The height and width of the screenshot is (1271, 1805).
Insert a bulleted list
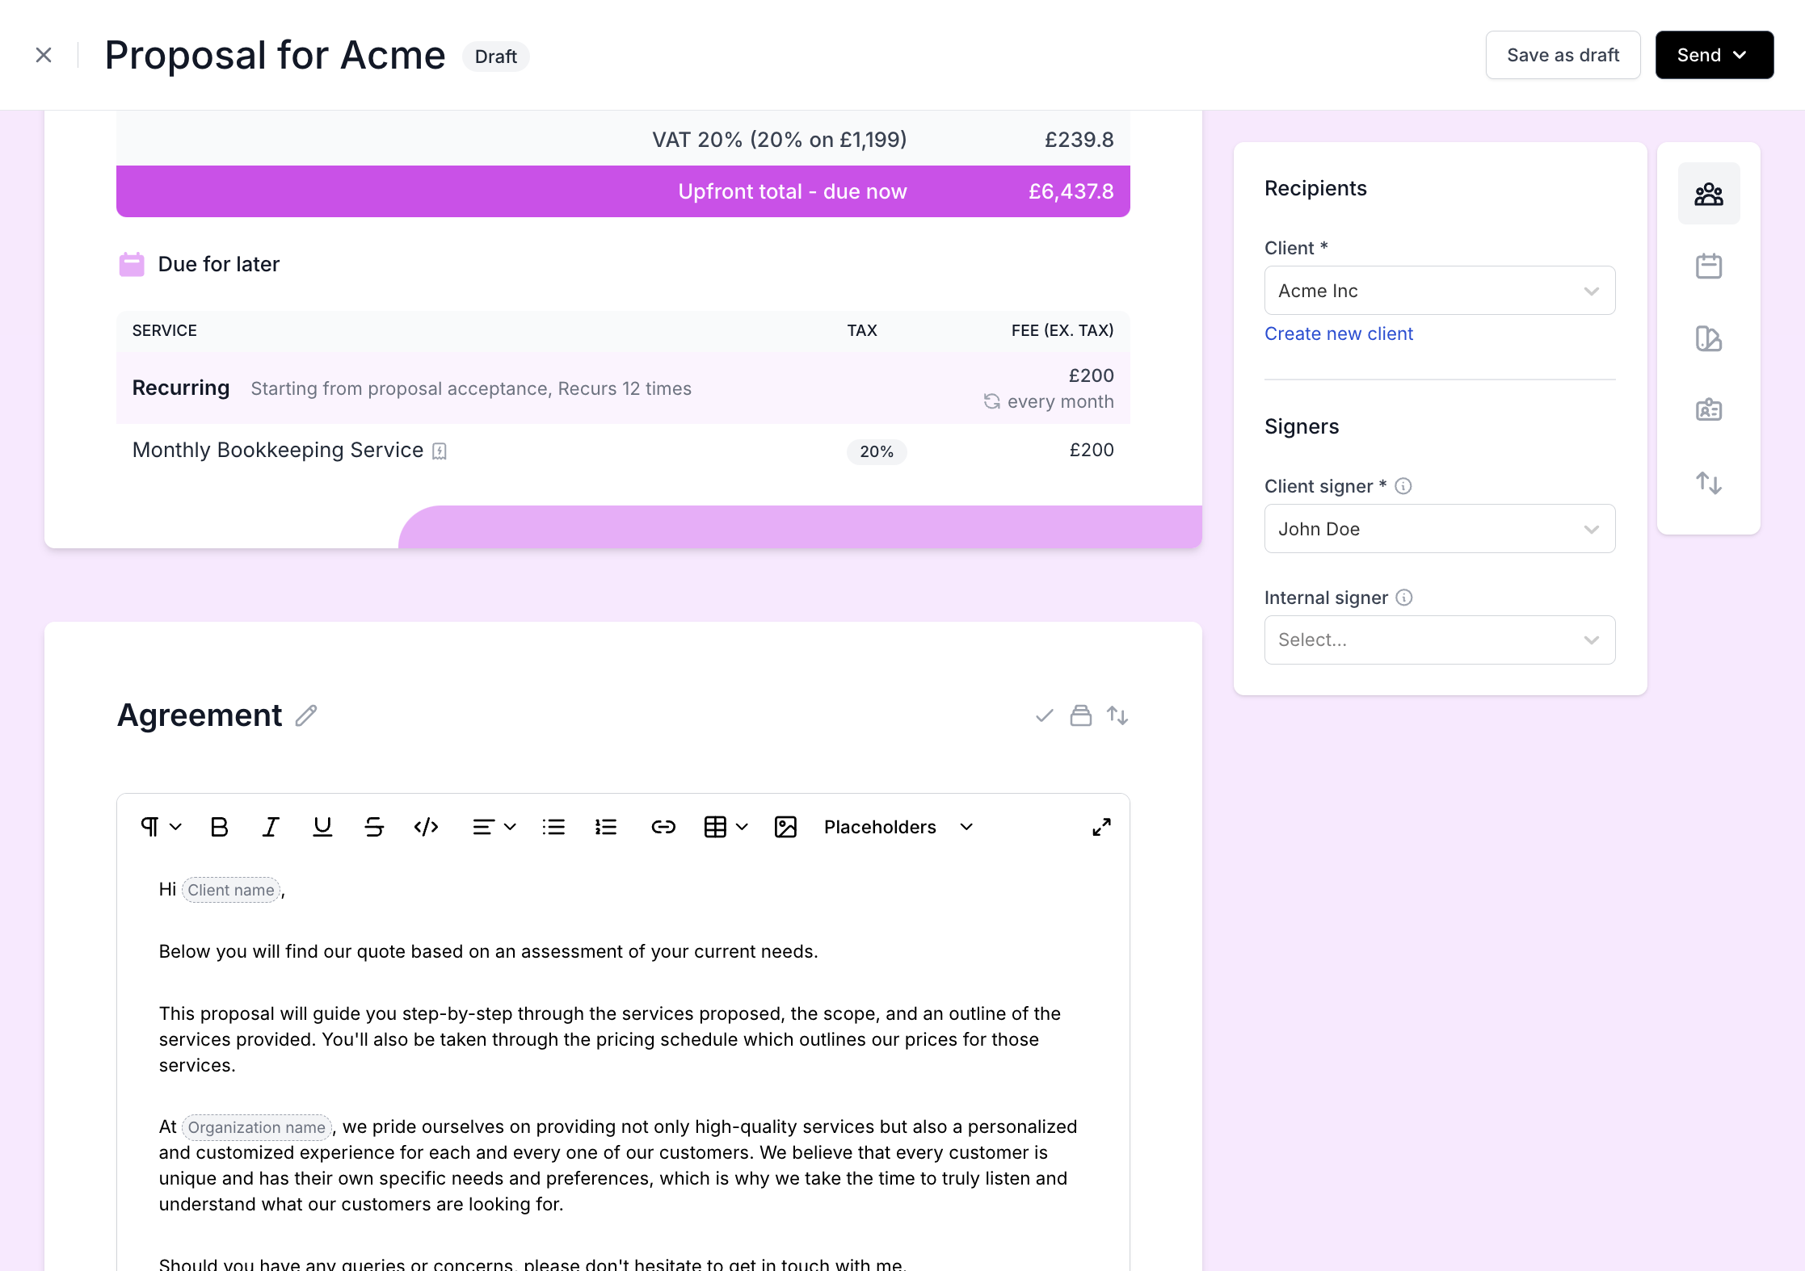point(553,827)
